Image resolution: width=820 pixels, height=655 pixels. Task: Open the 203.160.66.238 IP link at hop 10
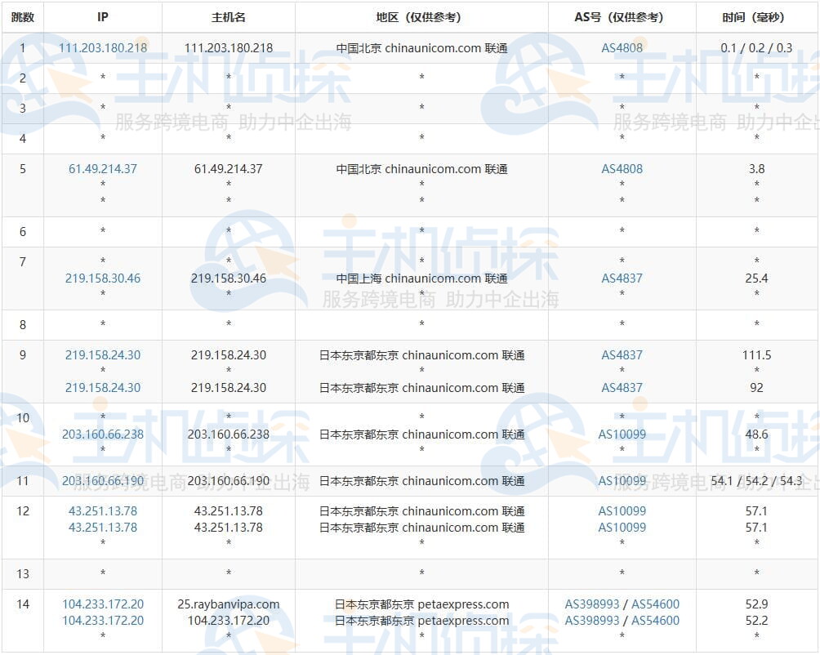point(102,434)
